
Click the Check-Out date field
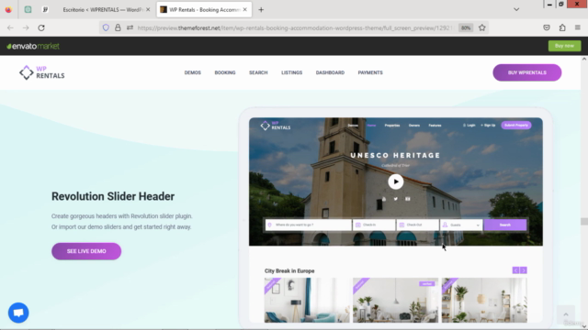417,225
